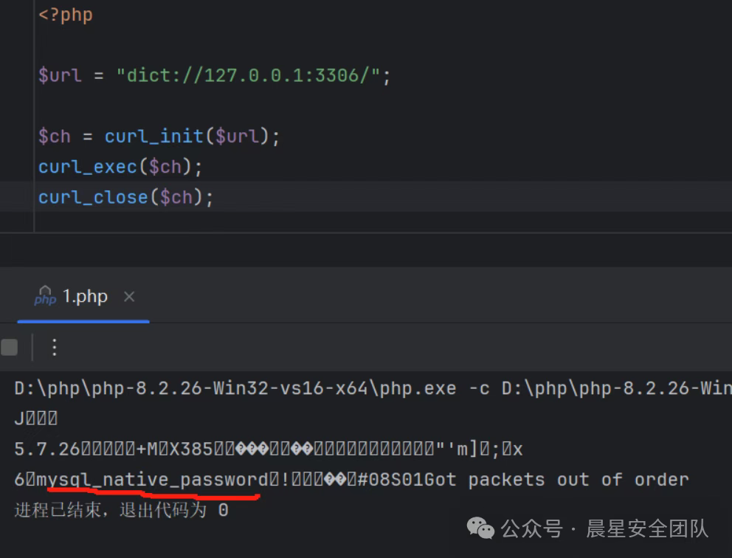This screenshot has height=558, width=732.
Task: Switch to the 1.php run tab
Action: pyautogui.click(x=84, y=297)
